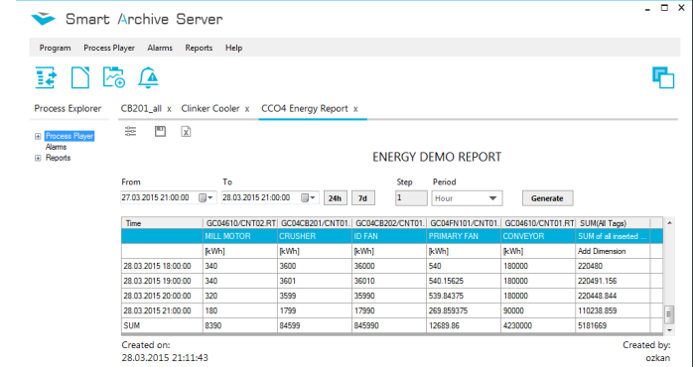
Task: Expand the Reports tree node
Action: pos(38,158)
